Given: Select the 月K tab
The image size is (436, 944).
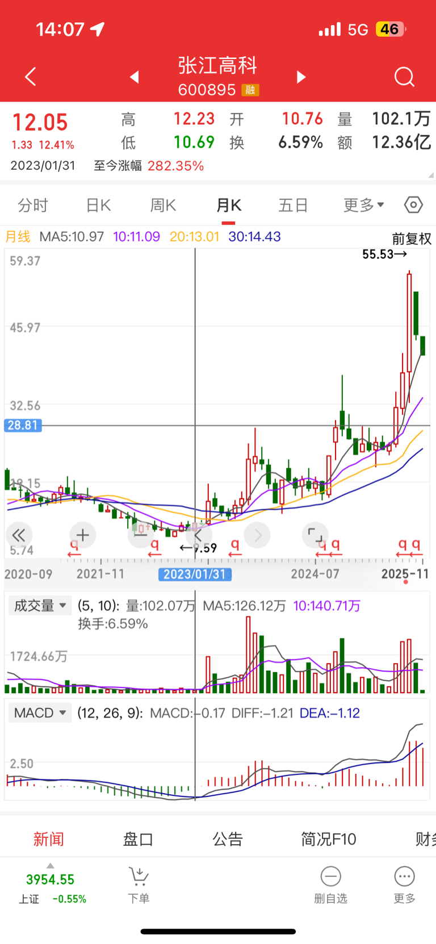Looking at the screenshot, I should point(229,205).
